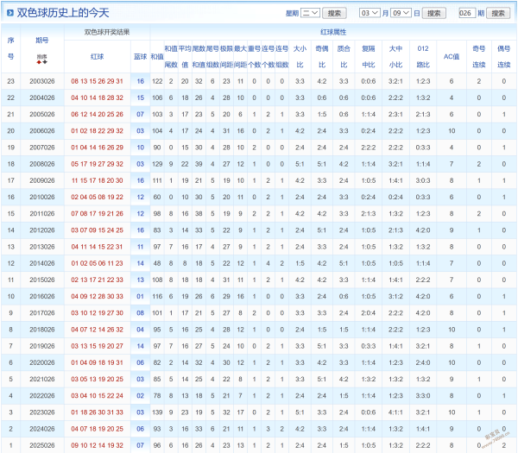Click the 搜索 button next to 星期 dropdown
518x453 pixels.
pyautogui.click(x=336, y=13)
